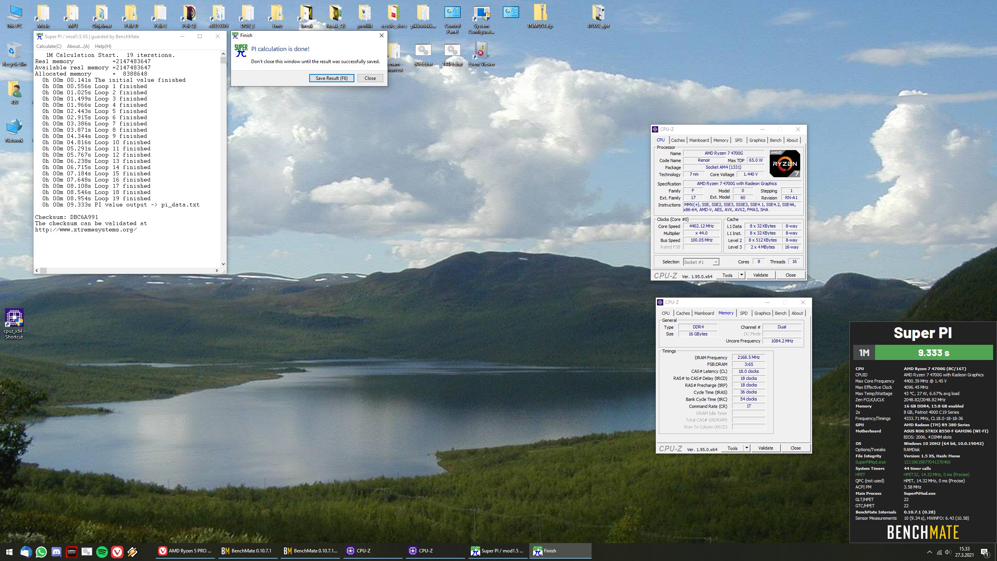Open Spotify from the taskbar
This screenshot has height=561, width=997.
102,552
